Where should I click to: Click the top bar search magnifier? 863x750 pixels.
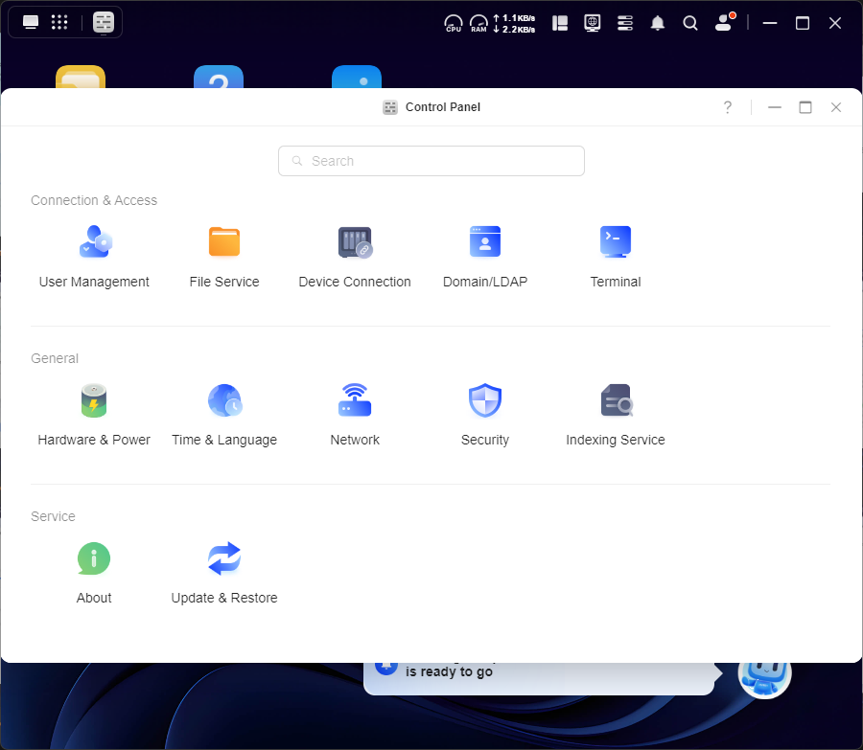click(690, 23)
